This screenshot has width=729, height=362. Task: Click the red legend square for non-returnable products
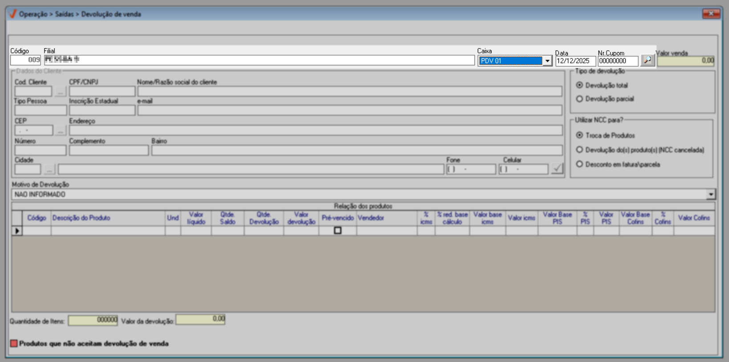(14, 343)
